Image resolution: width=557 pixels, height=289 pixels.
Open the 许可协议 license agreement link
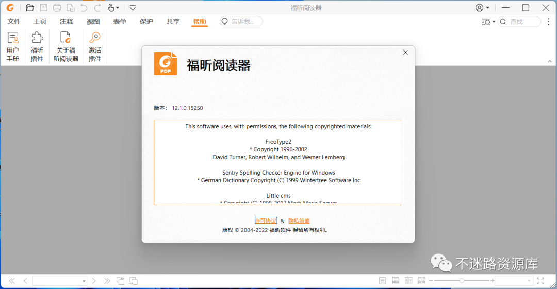[x=266, y=221]
